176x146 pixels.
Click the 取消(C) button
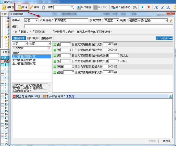tap(166, 141)
